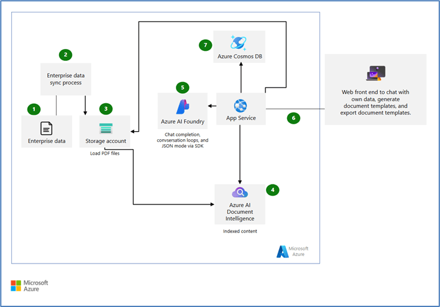Click green step marker number 4

point(271,189)
